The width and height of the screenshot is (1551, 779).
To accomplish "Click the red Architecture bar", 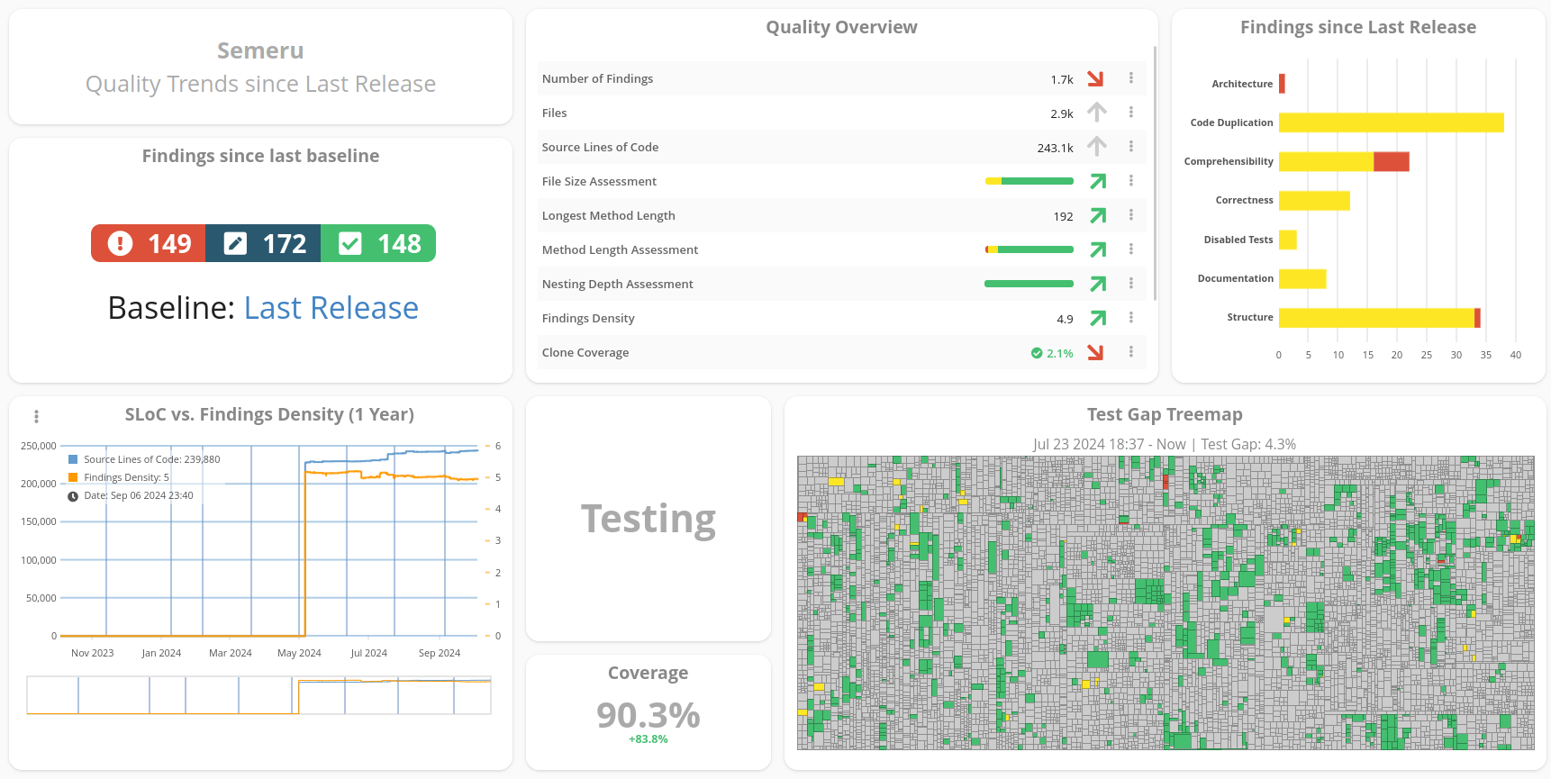I will 1282,84.
